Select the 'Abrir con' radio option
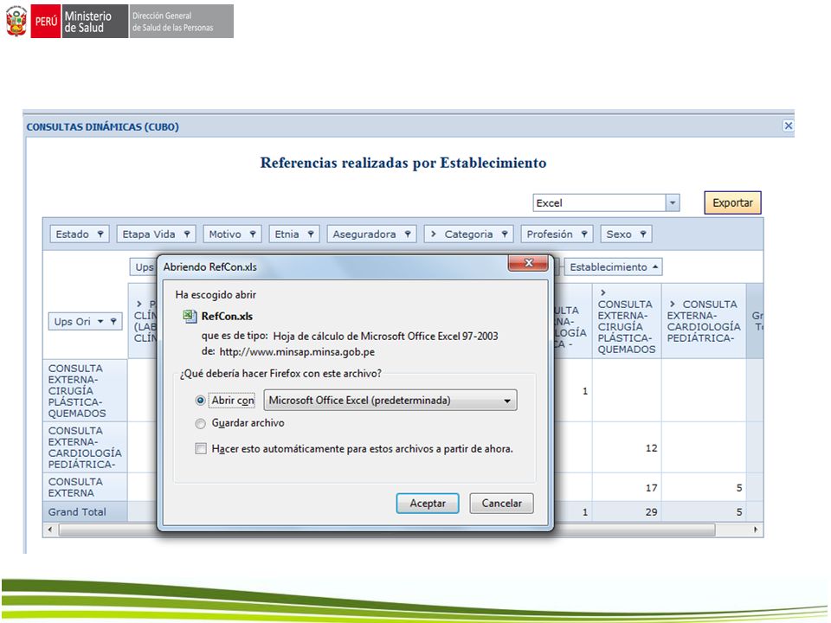The height and width of the screenshot is (623, 831). pos(200,401)
